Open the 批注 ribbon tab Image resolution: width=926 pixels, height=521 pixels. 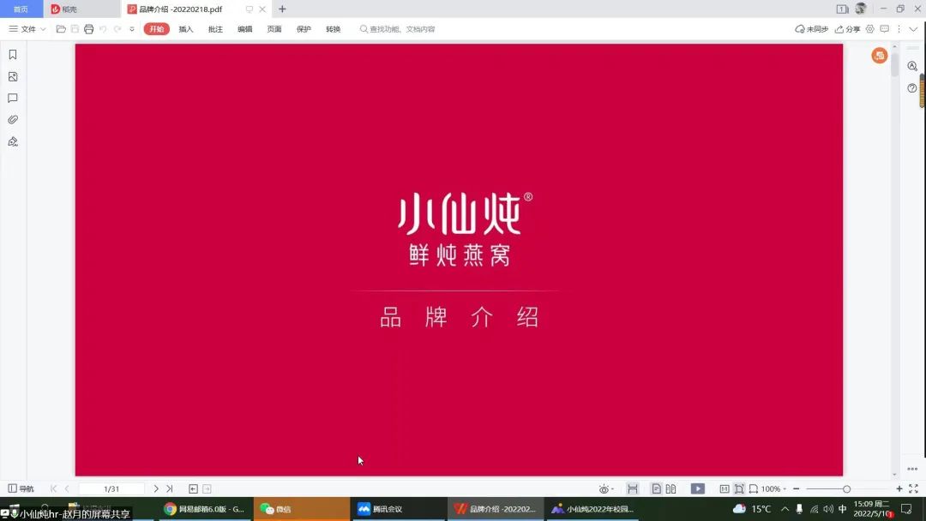point(215,29)
